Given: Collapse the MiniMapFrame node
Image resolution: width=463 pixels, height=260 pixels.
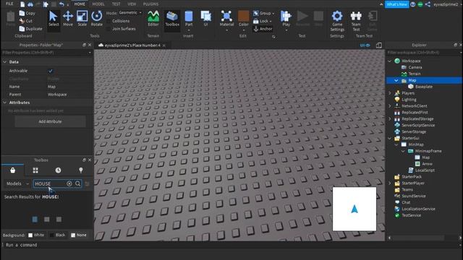Looking at the screenshot, I should pos(403,151).
